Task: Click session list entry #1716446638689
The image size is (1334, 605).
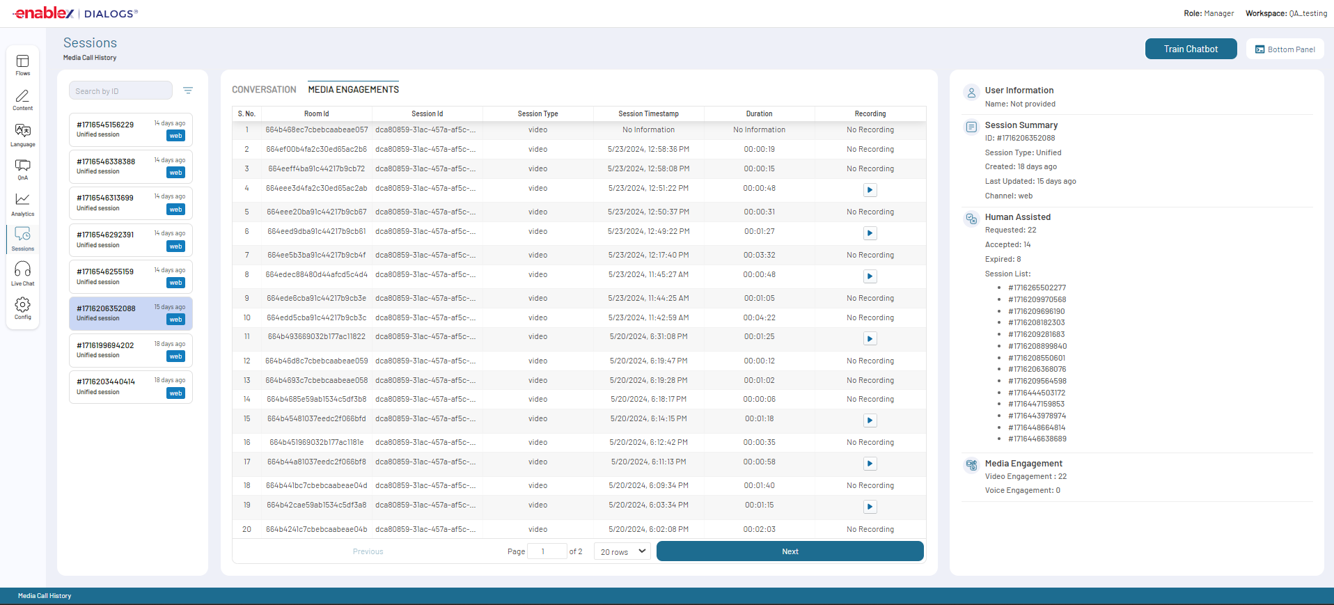Action: pyautogui.click(x=1037, y=439)
